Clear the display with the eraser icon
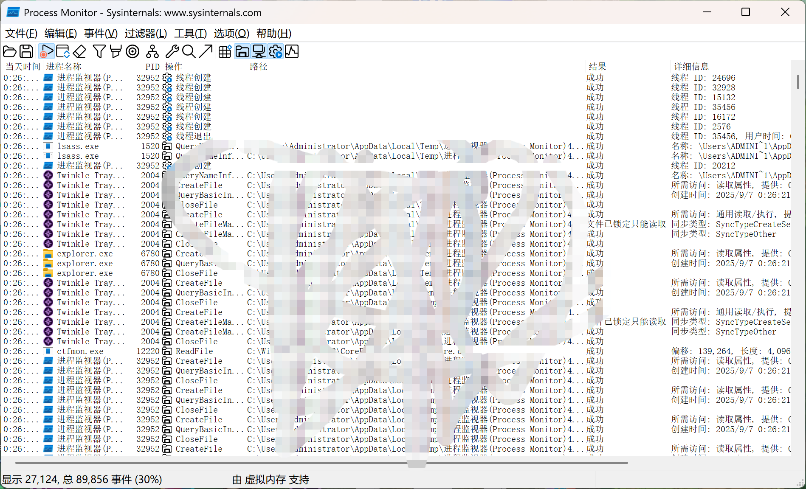This screenshot has height=489, width=806. 79,52
